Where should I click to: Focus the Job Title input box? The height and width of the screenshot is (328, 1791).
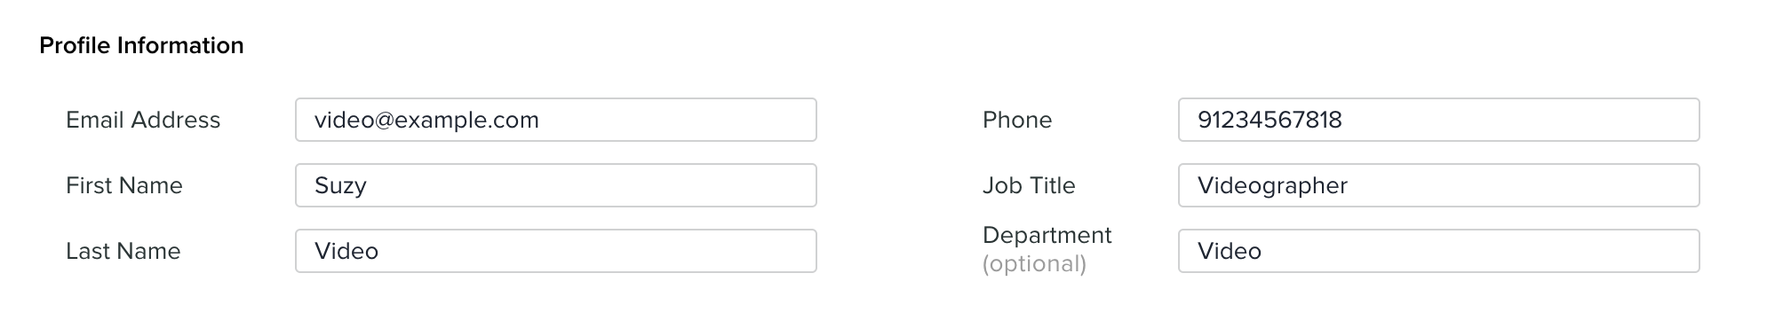[x=1438, y=185]
